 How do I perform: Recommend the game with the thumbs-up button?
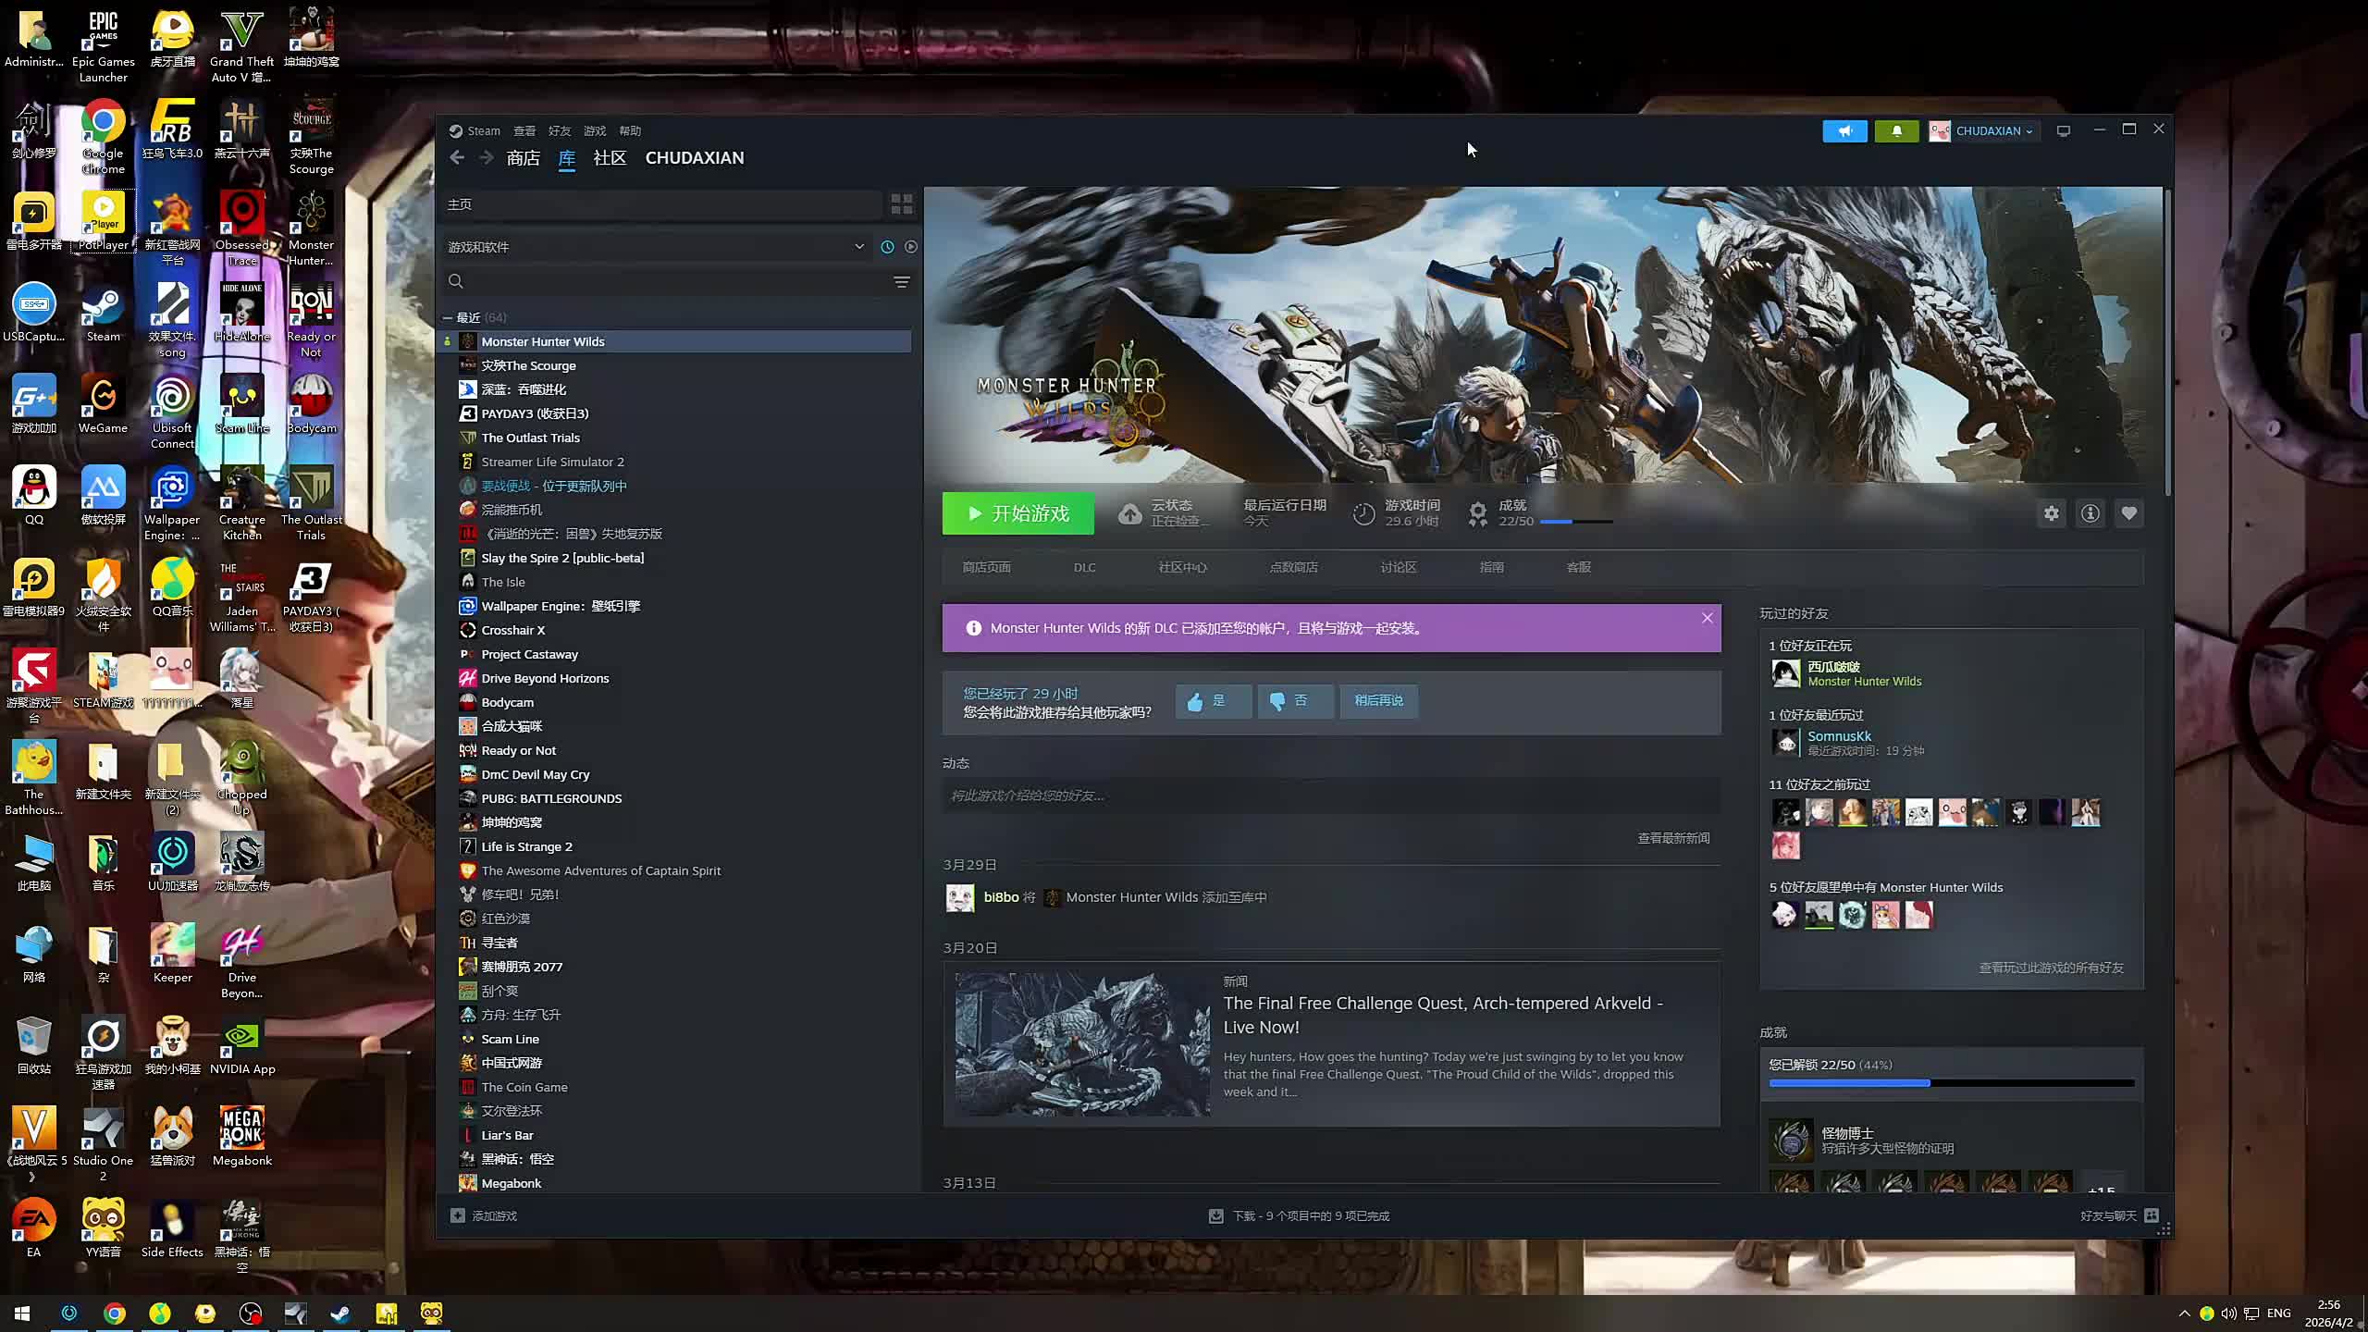tap(1213, 701)
